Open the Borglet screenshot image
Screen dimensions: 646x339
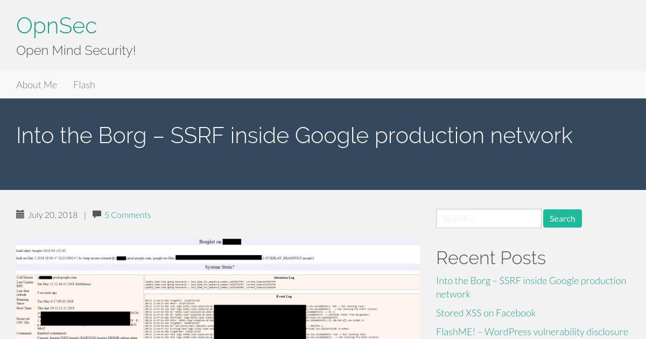pos(218,289)
